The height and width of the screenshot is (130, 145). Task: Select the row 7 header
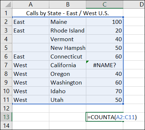[x=6, y=65]
